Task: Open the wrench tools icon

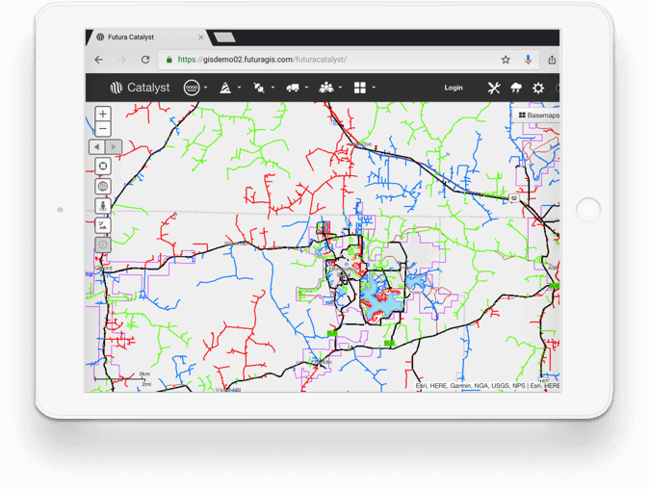Action: (494, 88)
